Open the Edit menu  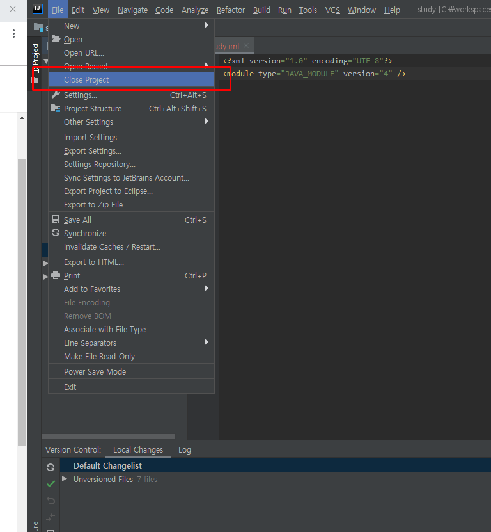tap(78, 10)
